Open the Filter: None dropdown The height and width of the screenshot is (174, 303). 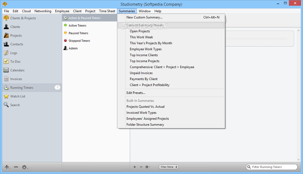(x=169, y=167)
